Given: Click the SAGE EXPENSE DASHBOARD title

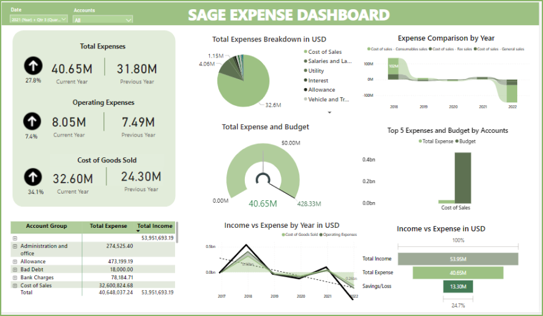Looking at the screenshot, I should coord(289,15).
